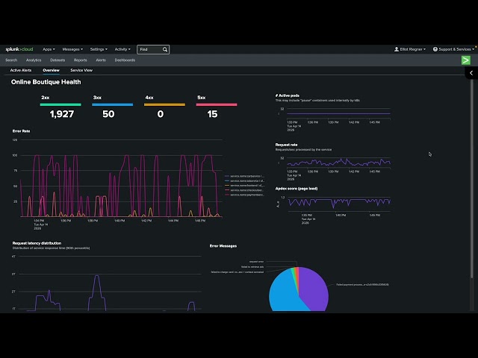Click the Request rate panel title
478x358 pixels.
[x=286, y=145]
